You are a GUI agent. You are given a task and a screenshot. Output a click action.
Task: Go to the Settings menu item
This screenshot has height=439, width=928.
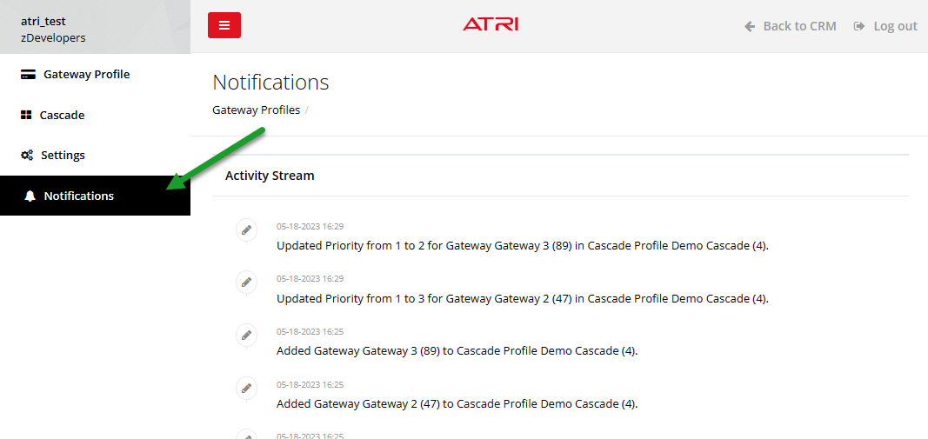pos(63,156)
